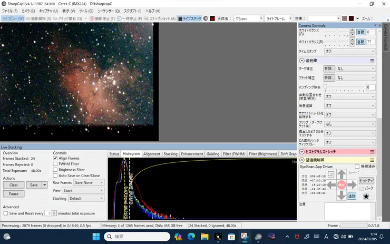The image size is (390, 244).
Task: Click the telescope move down arrow
Action: (342, 196)
